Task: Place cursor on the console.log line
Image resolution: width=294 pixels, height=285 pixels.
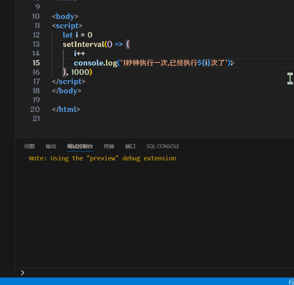Action: 154,63
